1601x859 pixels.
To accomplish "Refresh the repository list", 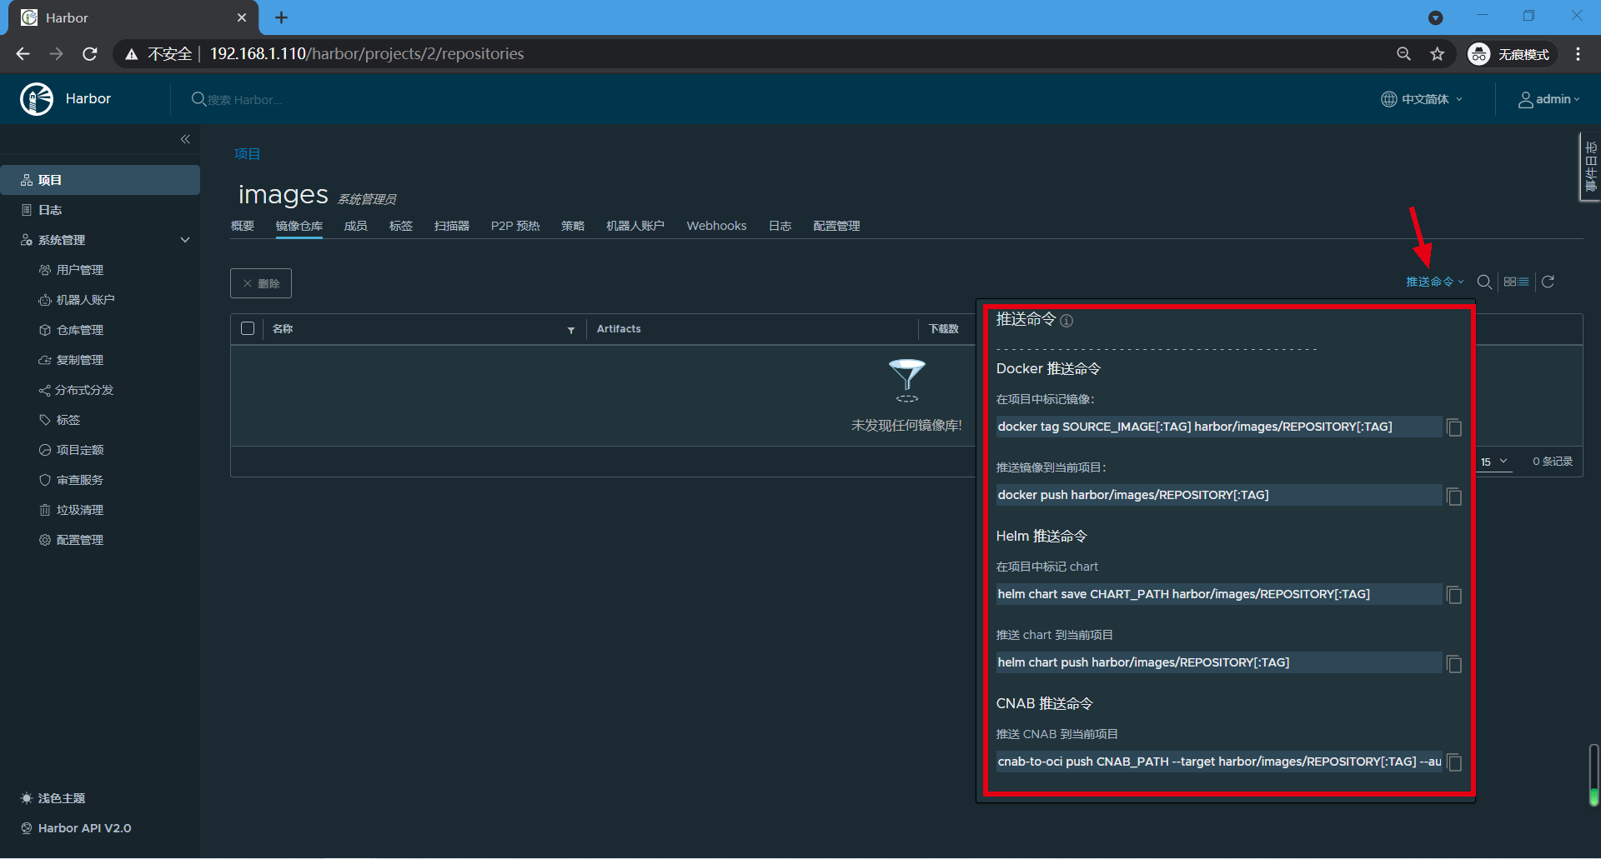I will tap(1548, 282).
